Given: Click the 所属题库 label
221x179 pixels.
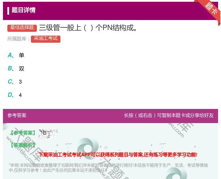Looking at the screenshot, I should click(18, 39).
